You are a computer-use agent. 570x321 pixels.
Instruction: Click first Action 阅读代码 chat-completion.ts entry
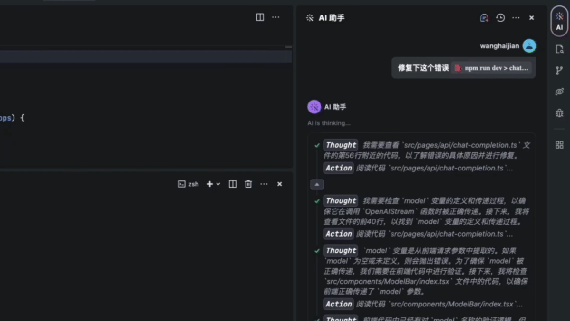tap(418, 168)
